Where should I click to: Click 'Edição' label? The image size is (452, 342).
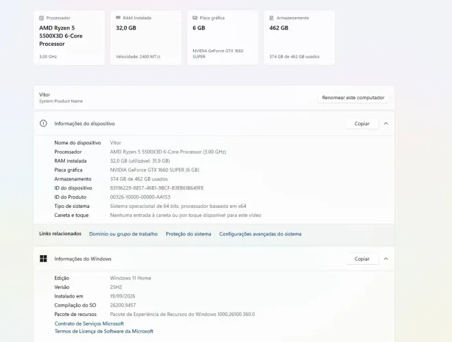point(62,278)
